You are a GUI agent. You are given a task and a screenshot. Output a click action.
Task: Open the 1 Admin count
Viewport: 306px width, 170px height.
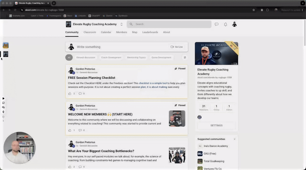tap(229, 108)
